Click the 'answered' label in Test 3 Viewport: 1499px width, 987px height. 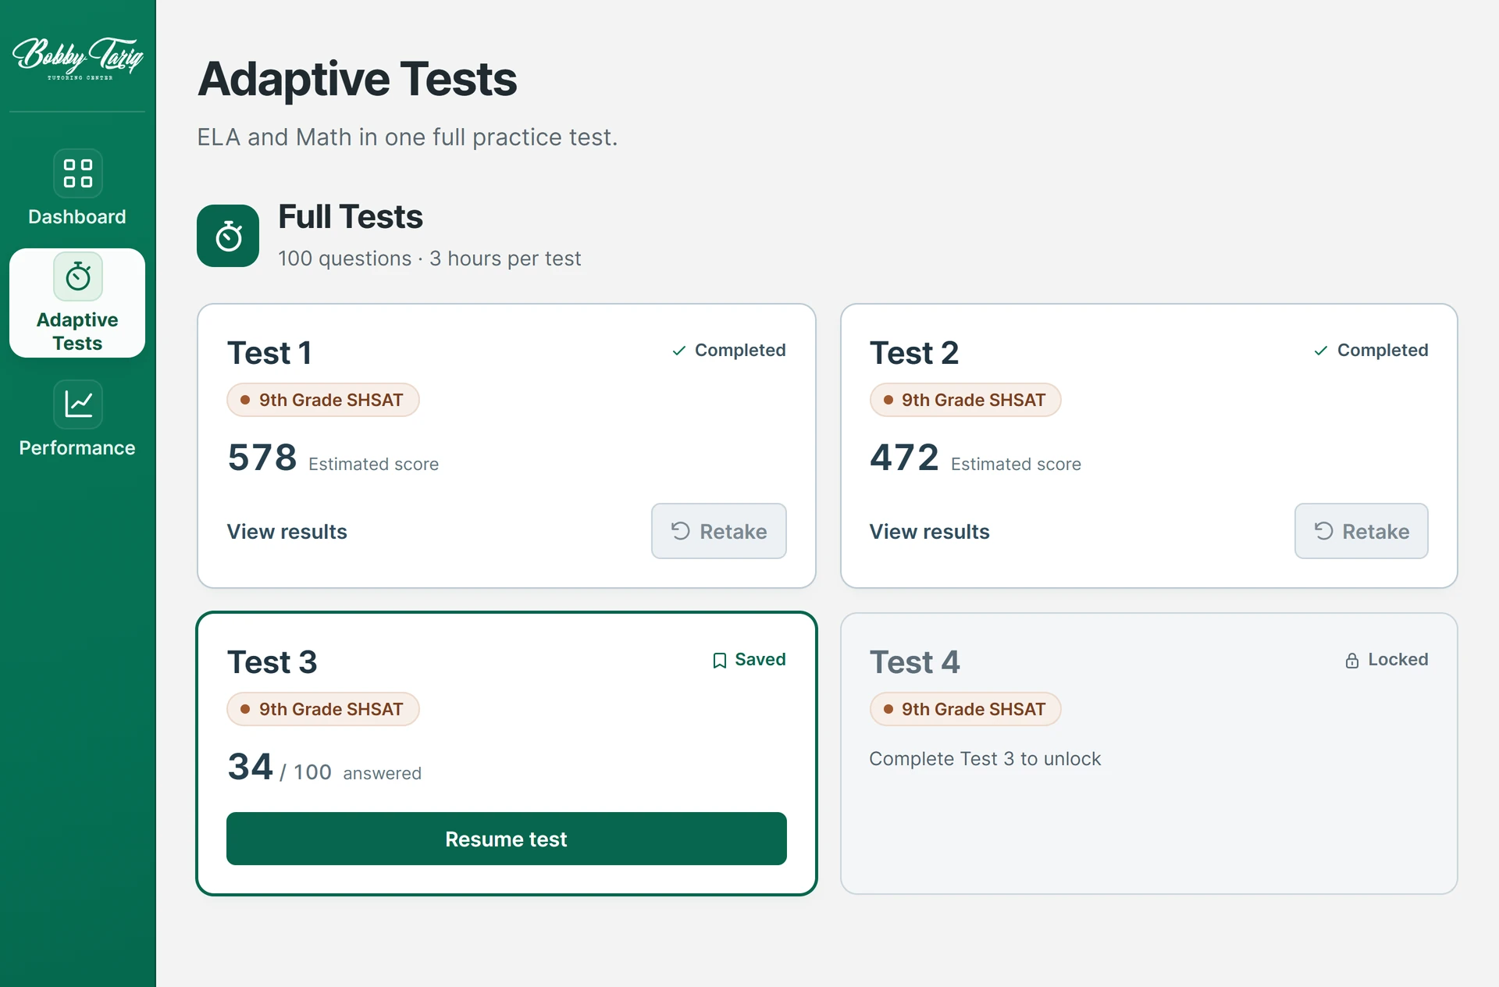point(383,774)
